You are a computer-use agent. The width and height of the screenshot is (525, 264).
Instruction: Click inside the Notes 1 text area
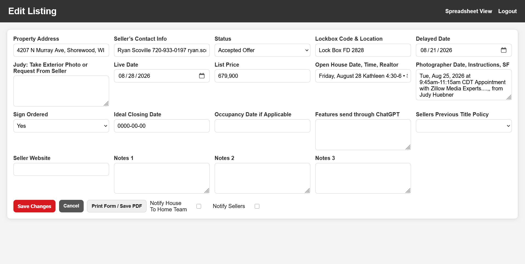[162, 178]
